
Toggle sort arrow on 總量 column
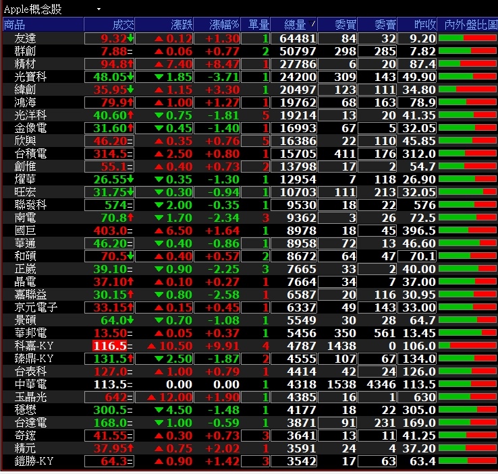312,24
